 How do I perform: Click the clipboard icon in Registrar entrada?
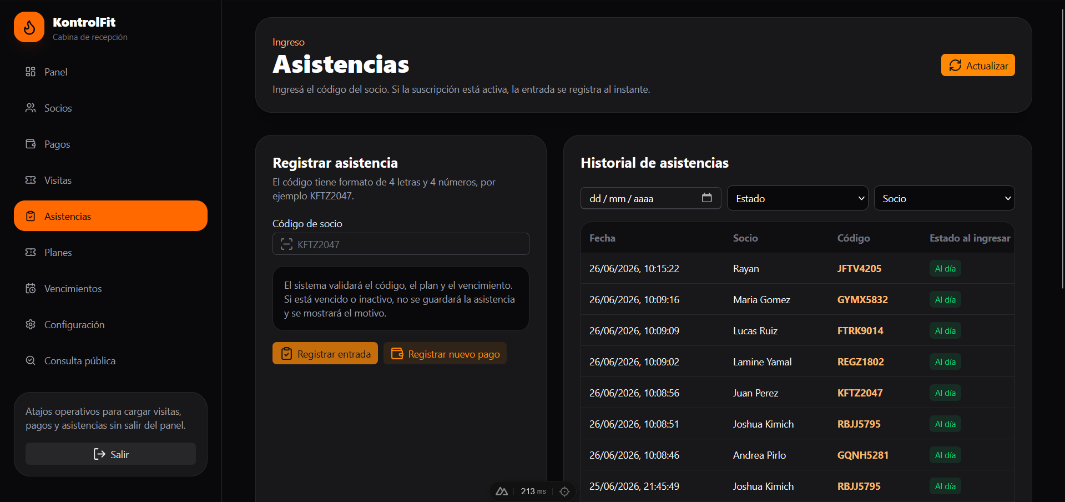[286, 354]
